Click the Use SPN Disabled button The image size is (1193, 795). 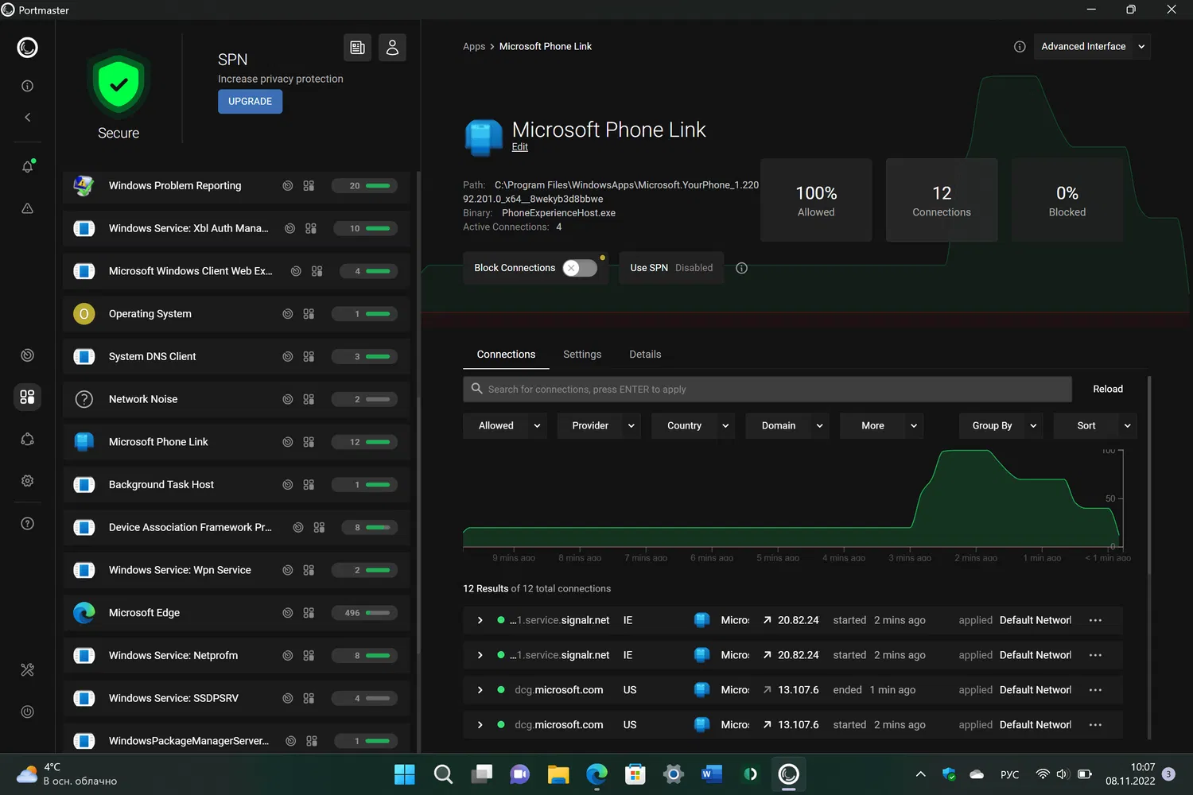671,268
